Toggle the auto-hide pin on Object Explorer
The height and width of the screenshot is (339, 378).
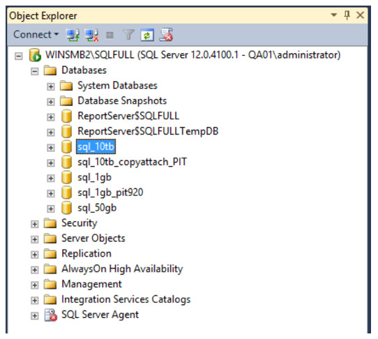(347, 15)
